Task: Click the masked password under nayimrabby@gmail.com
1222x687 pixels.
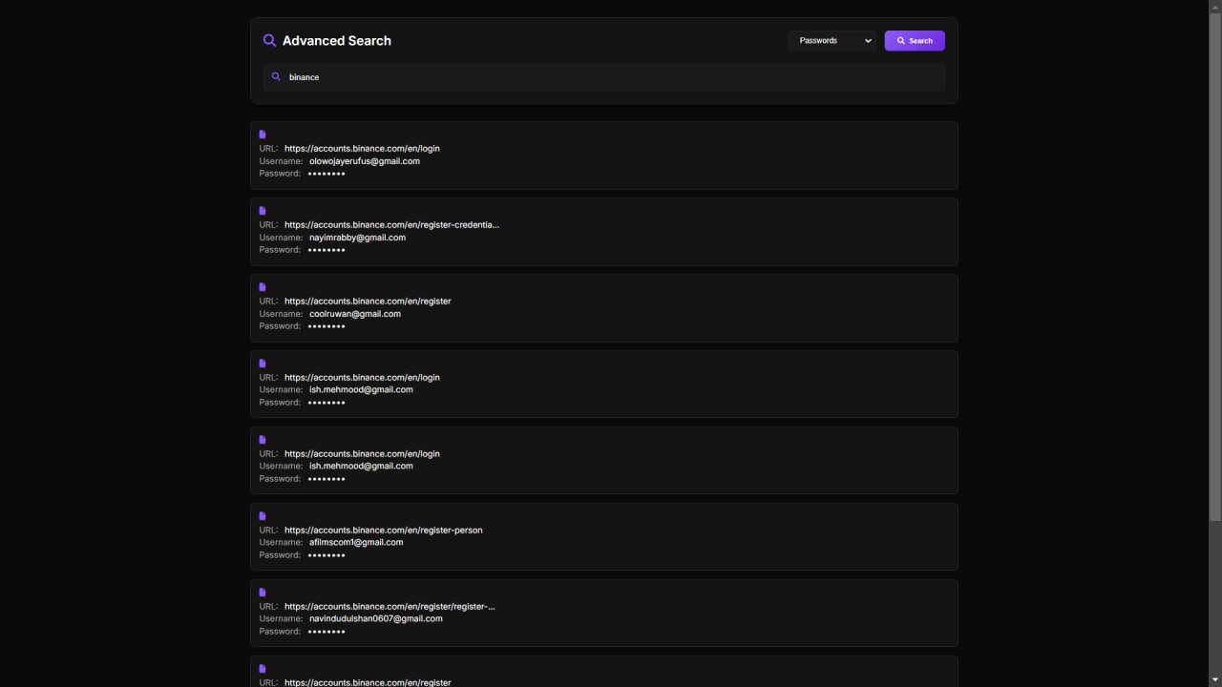Action: [327, 250]
